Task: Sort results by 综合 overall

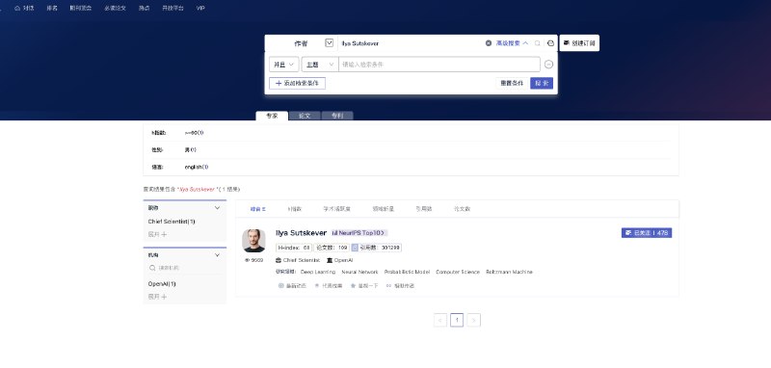Action: pos(257,209)
